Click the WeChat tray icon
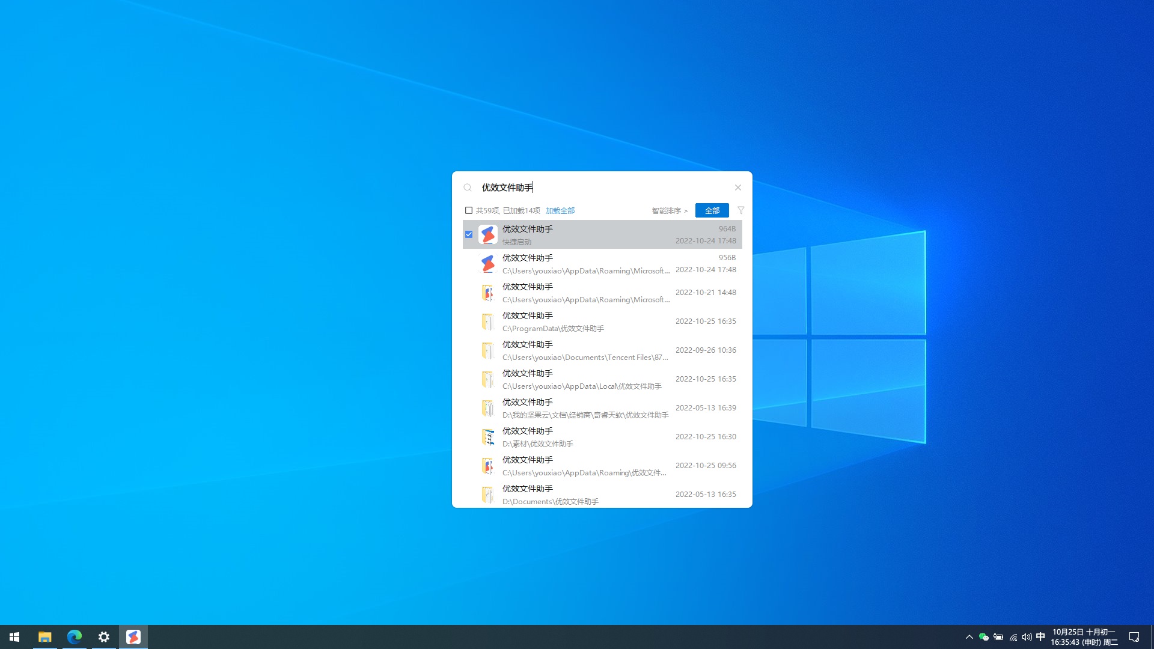This screenshot has width=1154, height=649. coord(983,637)
